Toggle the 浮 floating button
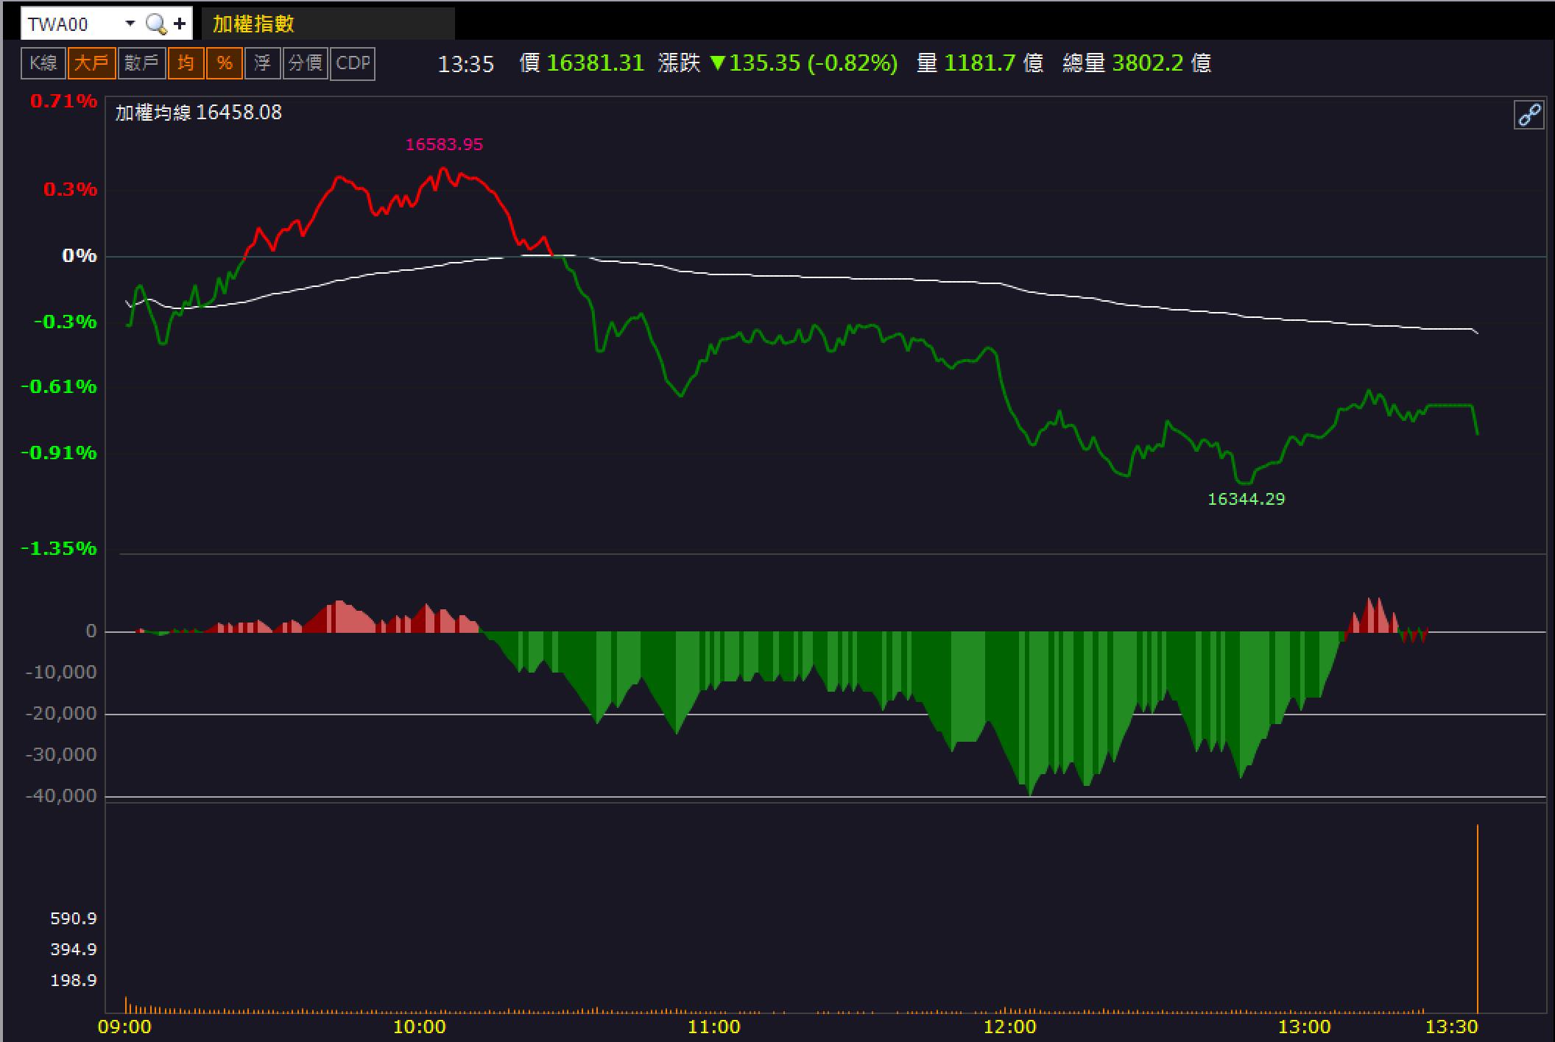This screenshot has height=1042, width=1555. 263,63
